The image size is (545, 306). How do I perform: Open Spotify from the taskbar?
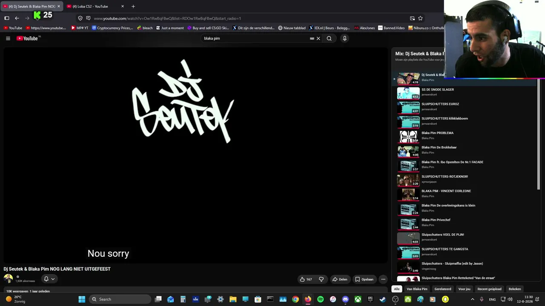(x=320, y=299)
